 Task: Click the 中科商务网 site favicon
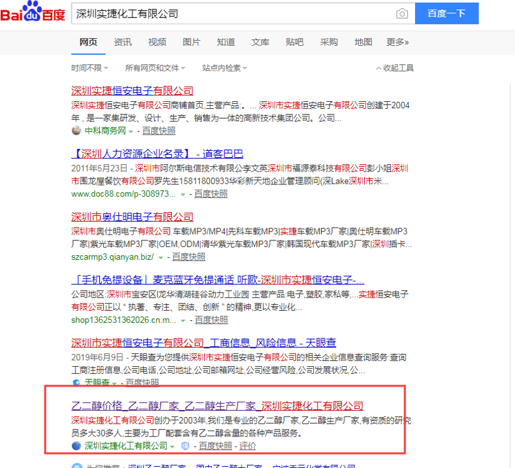[x=76, y=130]
